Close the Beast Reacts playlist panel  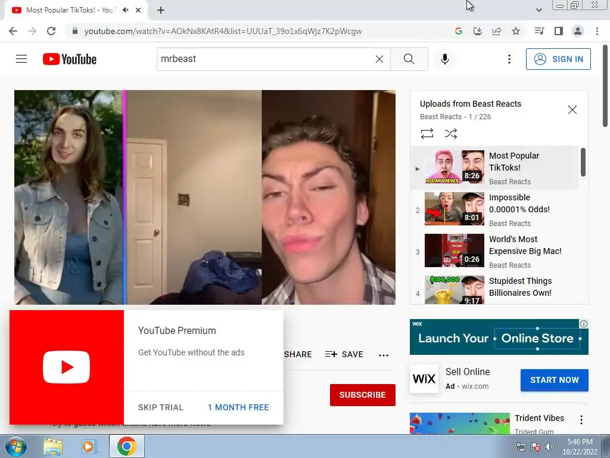[x=572, y=110]
